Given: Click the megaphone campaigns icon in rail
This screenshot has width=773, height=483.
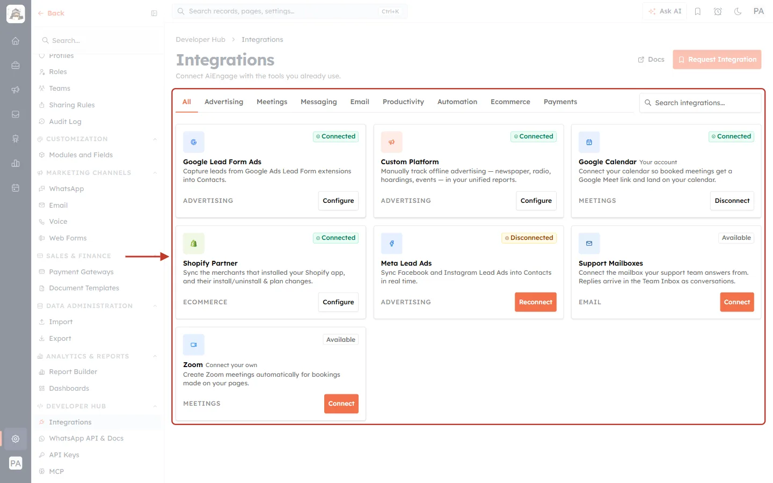Looking at the screenshot, I should (16, 90).
